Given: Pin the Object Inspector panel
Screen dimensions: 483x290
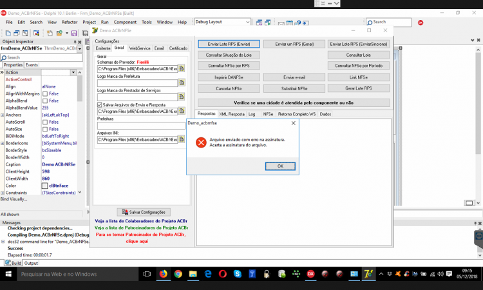Looking at the screenshot, I should pyautogui.click(x=75, y=42).
